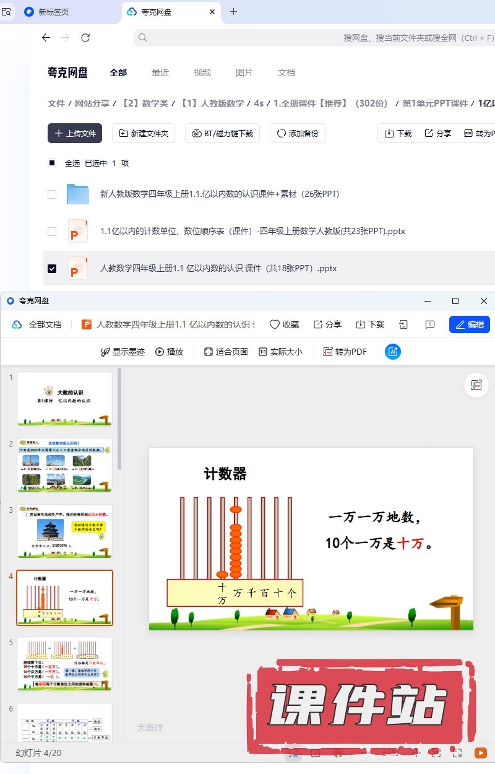Click the feedback message icon beside 编辑

[430, 324]
